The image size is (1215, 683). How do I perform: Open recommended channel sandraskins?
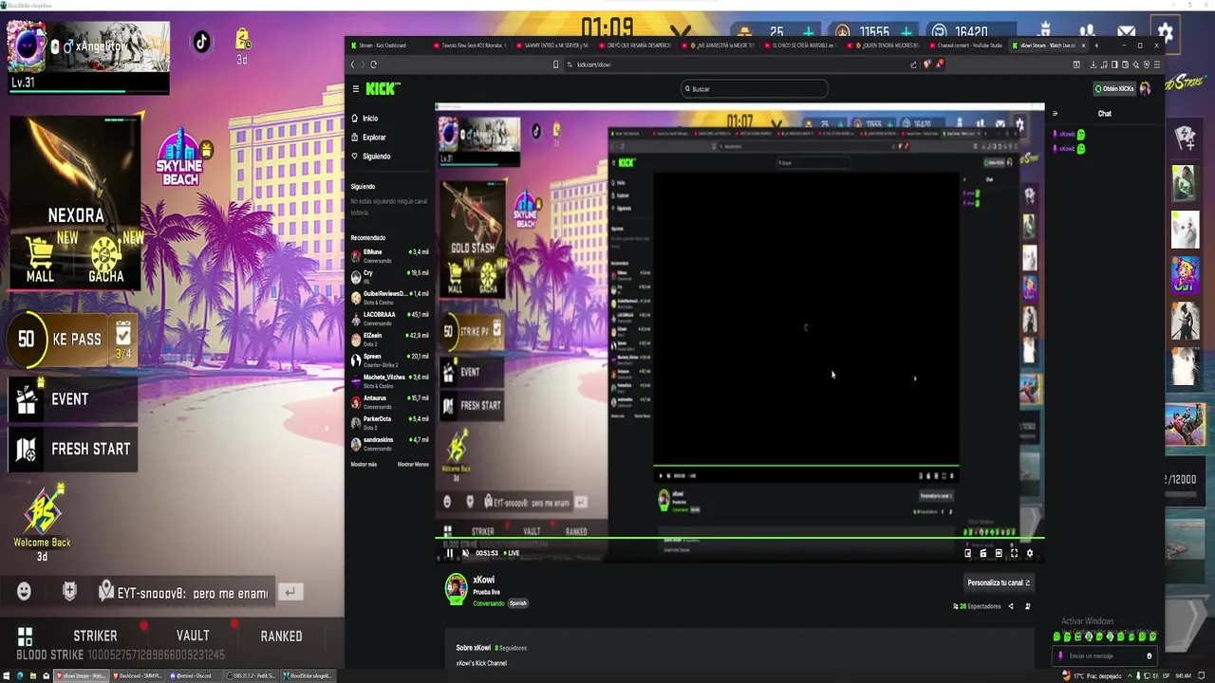click(x=390, y=444)
